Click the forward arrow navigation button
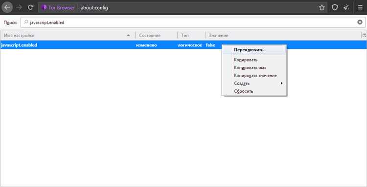The height and width of the screenshot is (187, 367). tap(19, 7)
